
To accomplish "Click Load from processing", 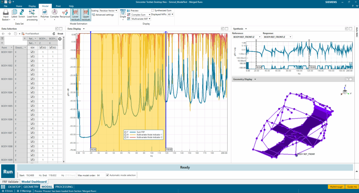I will click(32, 15).
